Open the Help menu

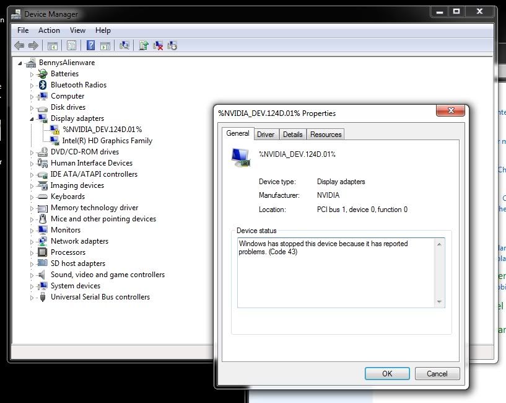(103, 30)
